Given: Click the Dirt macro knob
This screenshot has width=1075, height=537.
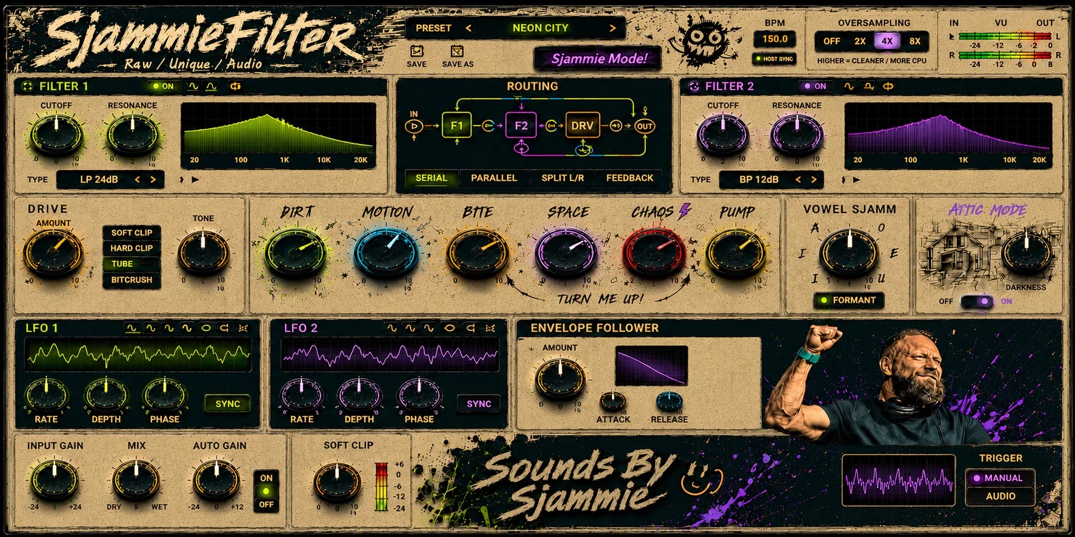Looking at the screenshot, I should (x=296, y=251).
